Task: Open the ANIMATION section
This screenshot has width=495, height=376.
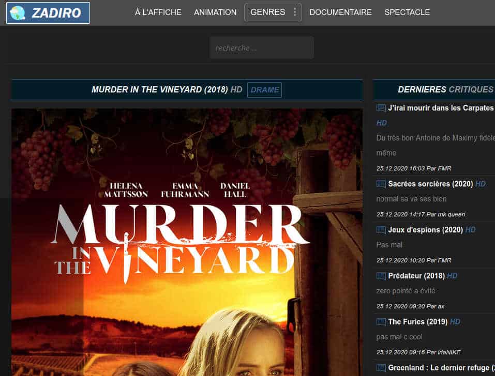Action: [215, 12]
